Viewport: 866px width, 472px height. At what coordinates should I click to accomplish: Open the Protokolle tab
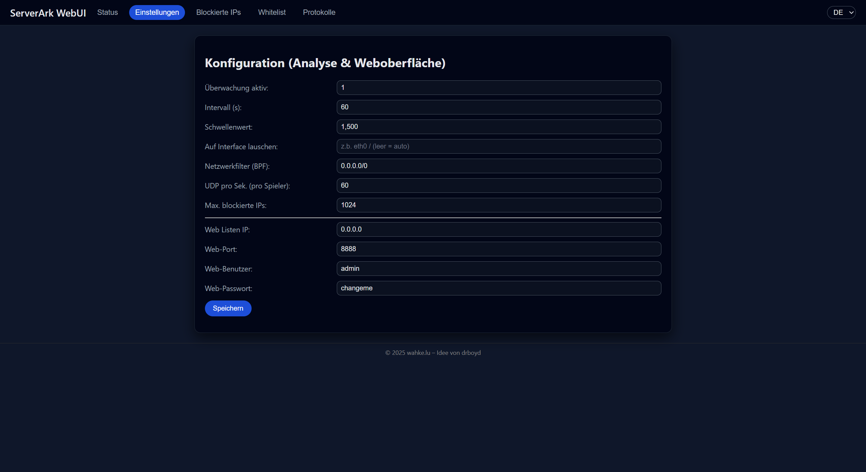(x=319, y=12)
